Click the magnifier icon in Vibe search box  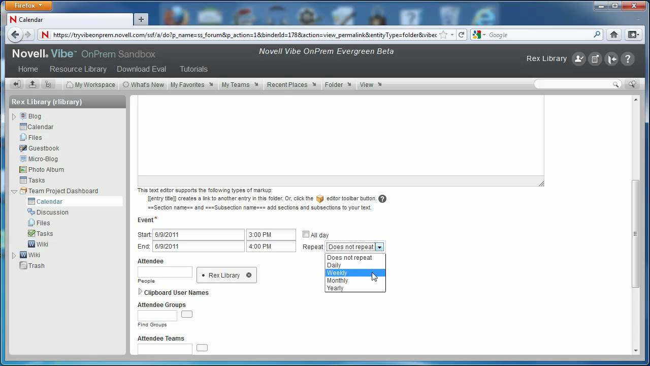click(616, 84)
